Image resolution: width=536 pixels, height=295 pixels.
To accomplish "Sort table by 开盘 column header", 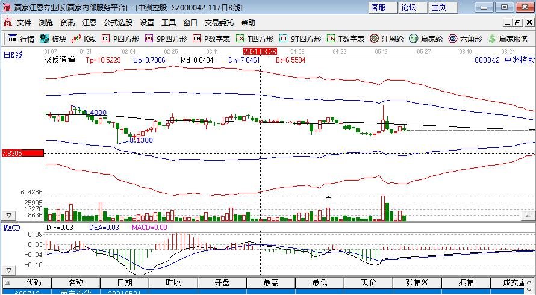I will [x=222, y=283].
